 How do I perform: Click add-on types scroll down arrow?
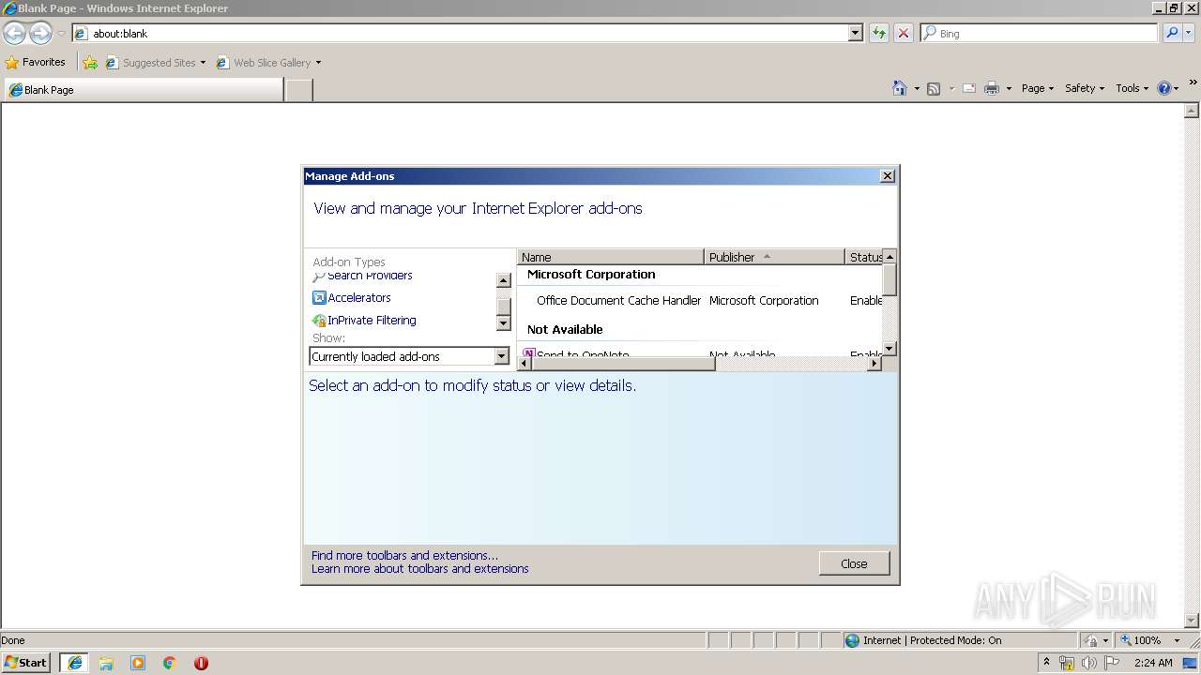click(x=503, y=323)
